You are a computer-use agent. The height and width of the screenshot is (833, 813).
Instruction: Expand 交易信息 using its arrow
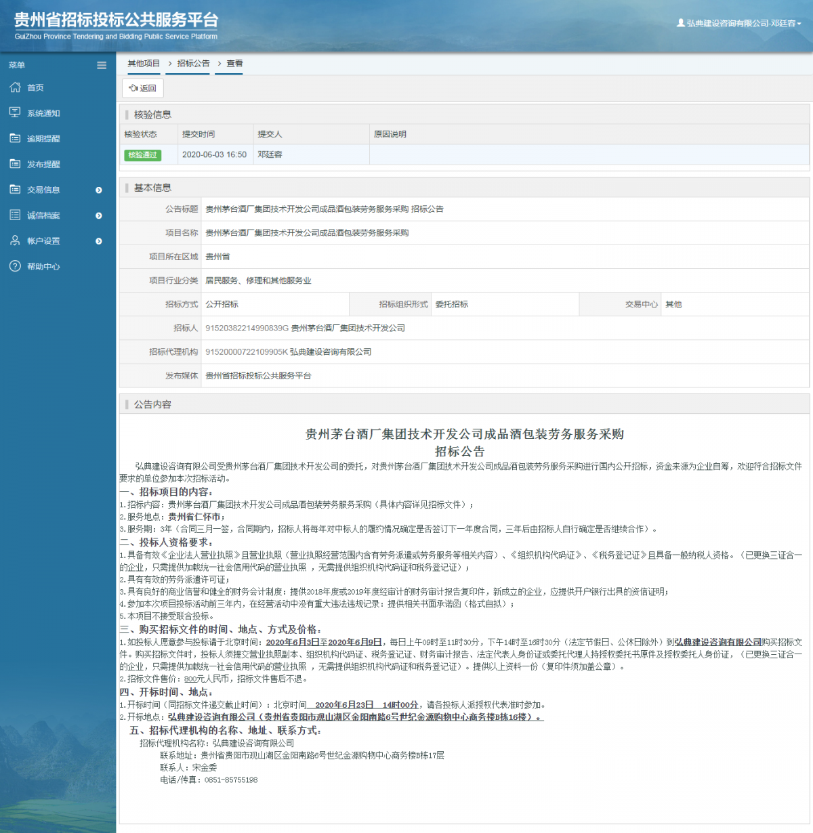point(99,190)
